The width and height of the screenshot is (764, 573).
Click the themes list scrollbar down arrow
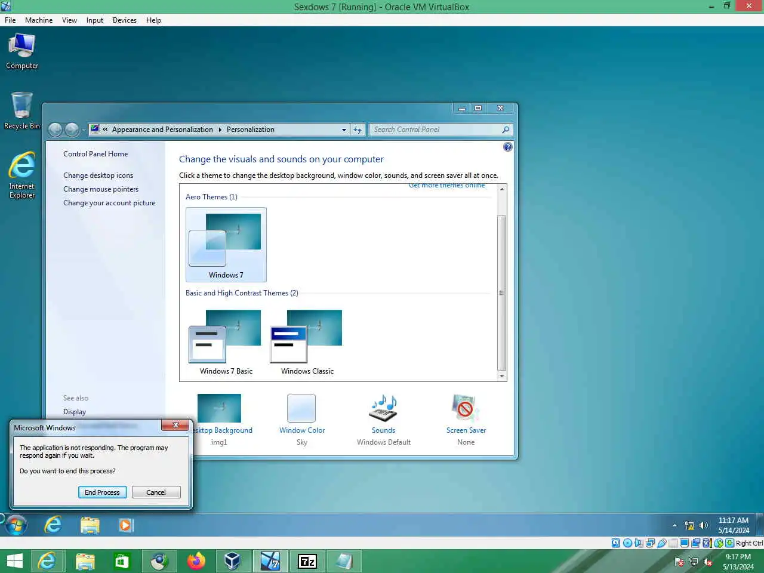502,377
